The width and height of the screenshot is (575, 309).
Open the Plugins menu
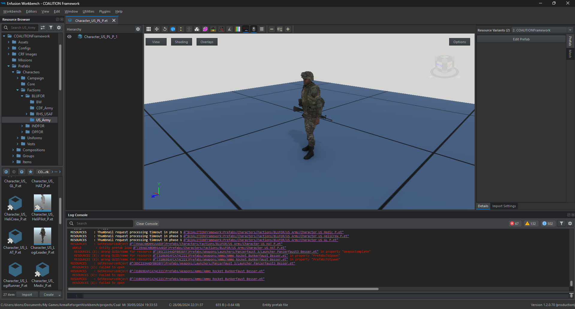point(105,11)
